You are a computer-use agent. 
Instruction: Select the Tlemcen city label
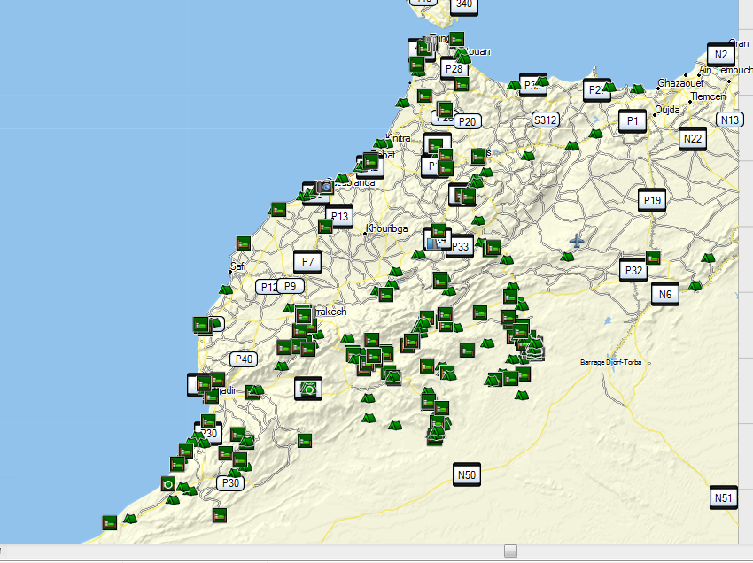[709, 96]
